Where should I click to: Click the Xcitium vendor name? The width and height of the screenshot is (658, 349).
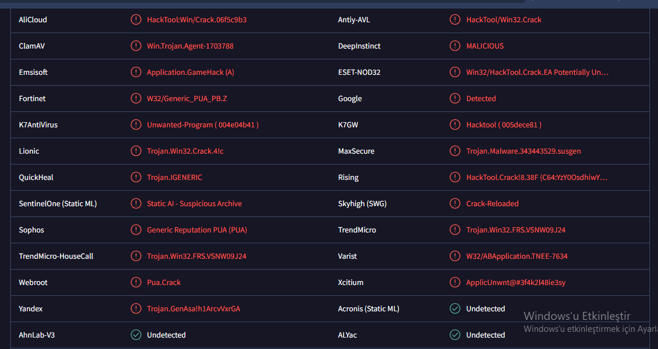pos(351,282)
